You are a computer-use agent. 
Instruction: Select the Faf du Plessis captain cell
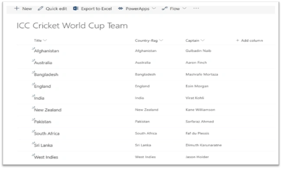coord(197,133)
